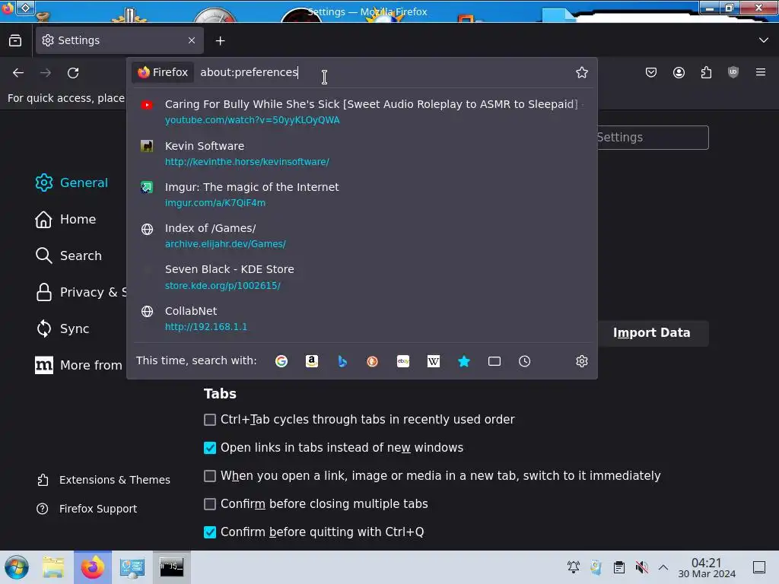The image size is (779, 584).
Task: Select the Home settings category
Action: click(65, 219)
